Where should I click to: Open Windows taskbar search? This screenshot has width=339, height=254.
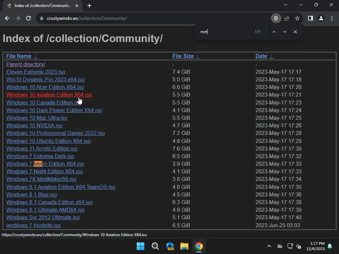point(155,246)
